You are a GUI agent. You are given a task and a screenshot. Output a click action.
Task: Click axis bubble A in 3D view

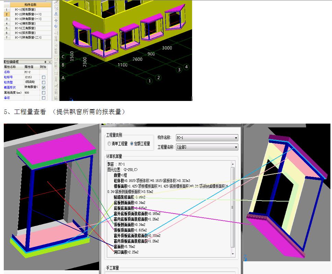tap(63, 78)
